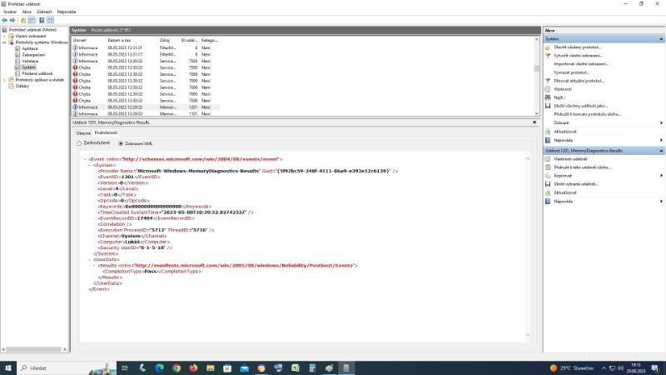Go back with the blue left arrow

click(4, 20)
